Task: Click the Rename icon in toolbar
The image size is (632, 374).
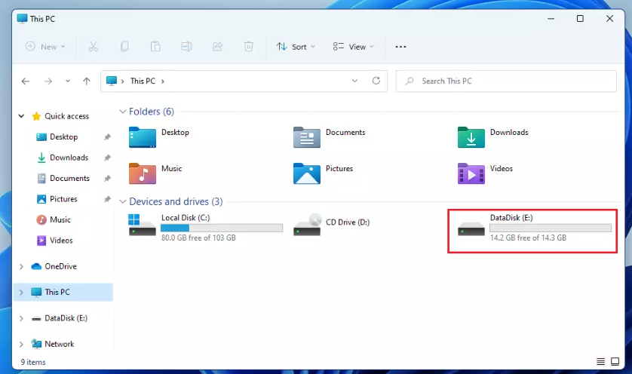Action: click(x=186, y=47)
